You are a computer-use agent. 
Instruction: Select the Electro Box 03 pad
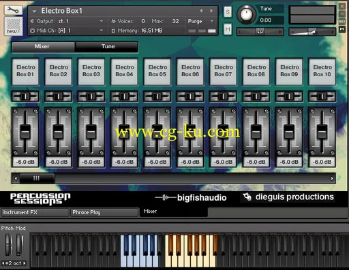click(x=91, y=71)
